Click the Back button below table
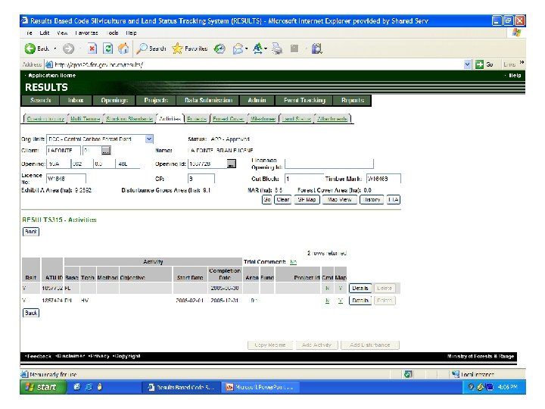The width and height of the screenshot is (545, 409). pos(31,313)
